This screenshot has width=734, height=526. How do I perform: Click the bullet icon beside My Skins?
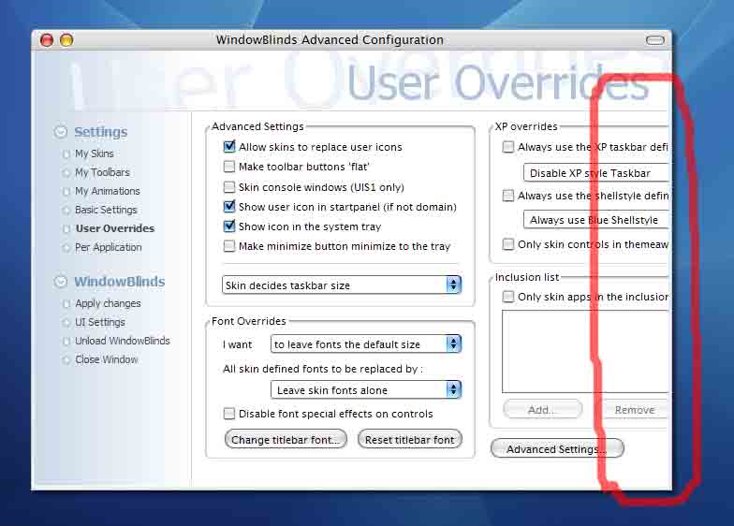click(x=66, y=153)
